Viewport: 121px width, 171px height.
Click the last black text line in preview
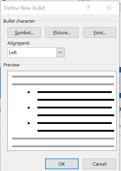pyautogui.click(x=76, y=131)
